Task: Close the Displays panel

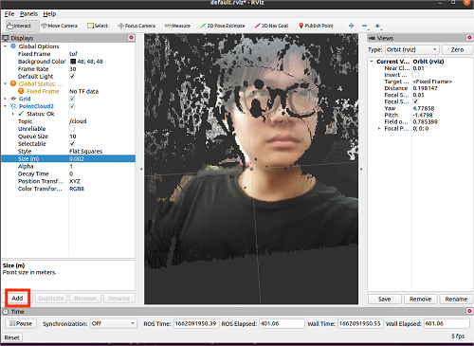Action: click(x=131, y=38)
